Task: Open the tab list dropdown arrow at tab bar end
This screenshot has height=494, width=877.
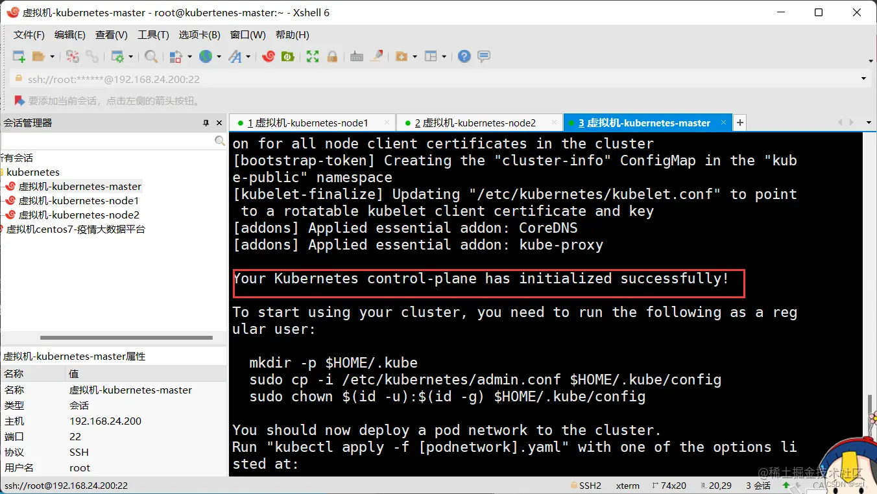Action: point(869,123)
